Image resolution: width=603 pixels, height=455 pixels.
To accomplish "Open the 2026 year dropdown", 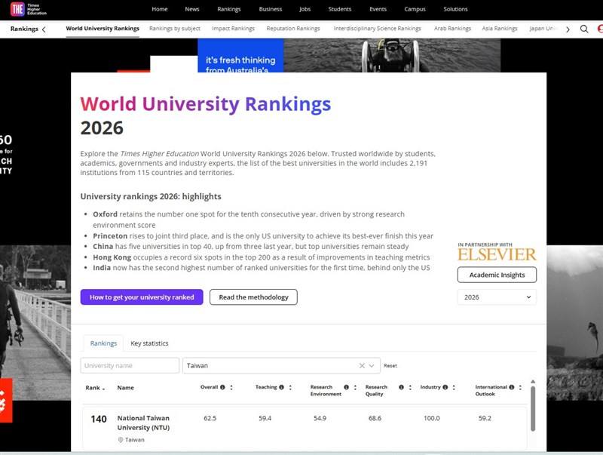I will (496, 297).
